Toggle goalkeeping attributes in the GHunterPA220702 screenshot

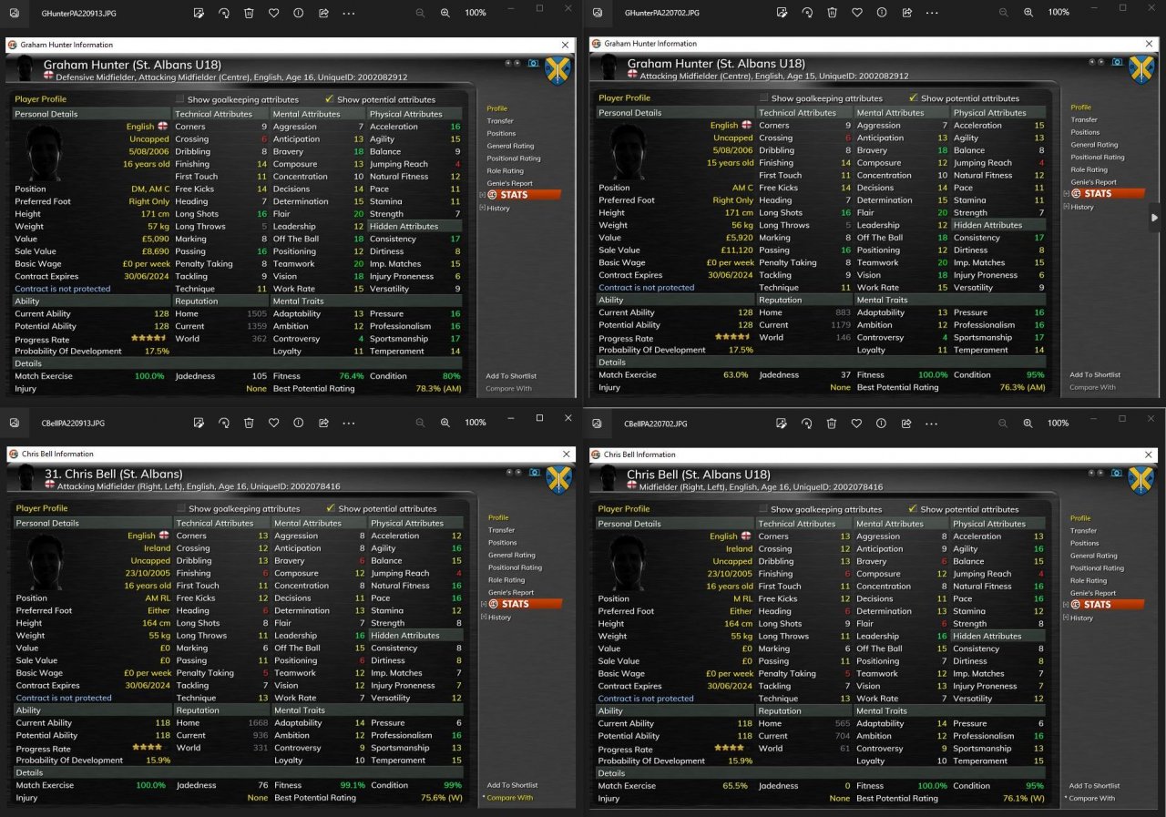coord(763,98)
